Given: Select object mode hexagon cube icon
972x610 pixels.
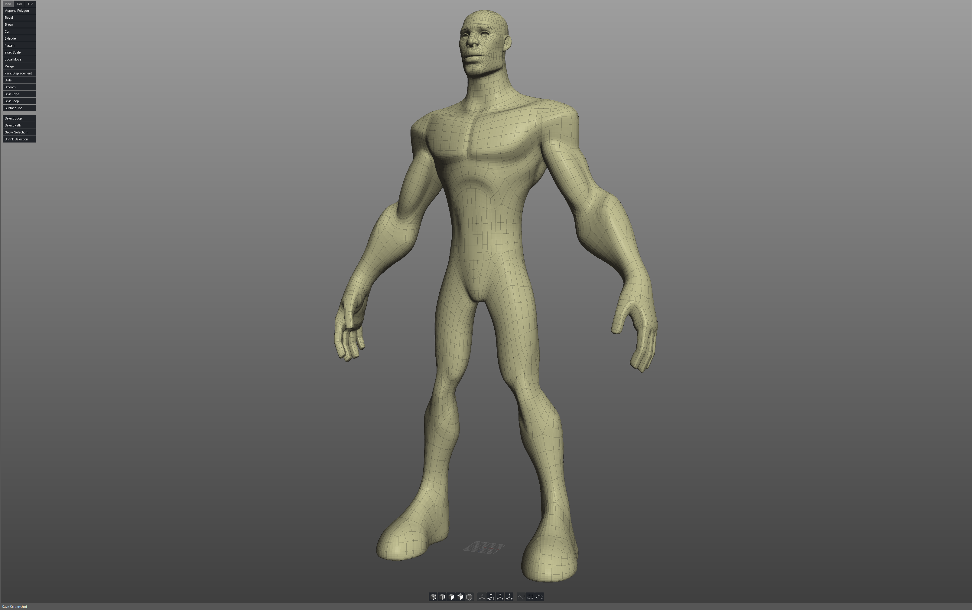Looking at the screenshot, I should pyautogui.click(x=470, y=597).
